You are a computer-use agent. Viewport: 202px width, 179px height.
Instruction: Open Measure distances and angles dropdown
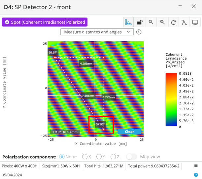(x=97, y=32)
